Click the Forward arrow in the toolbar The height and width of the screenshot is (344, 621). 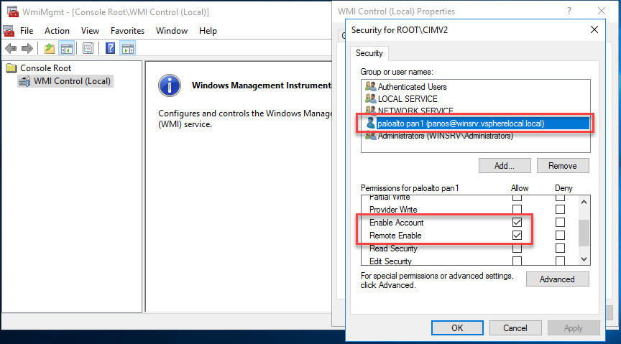[x=27, y=49]
